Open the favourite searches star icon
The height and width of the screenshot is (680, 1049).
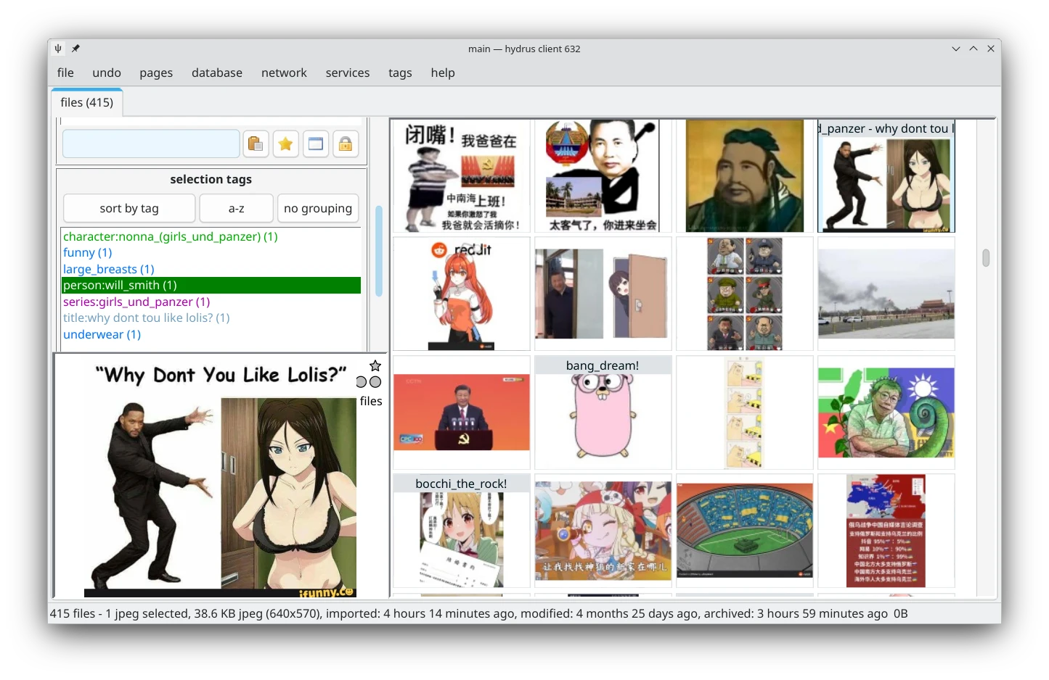coord(285,144)
